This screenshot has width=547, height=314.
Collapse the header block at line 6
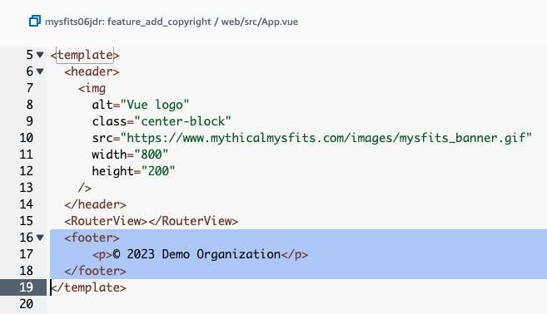click(x=40, y=71)
